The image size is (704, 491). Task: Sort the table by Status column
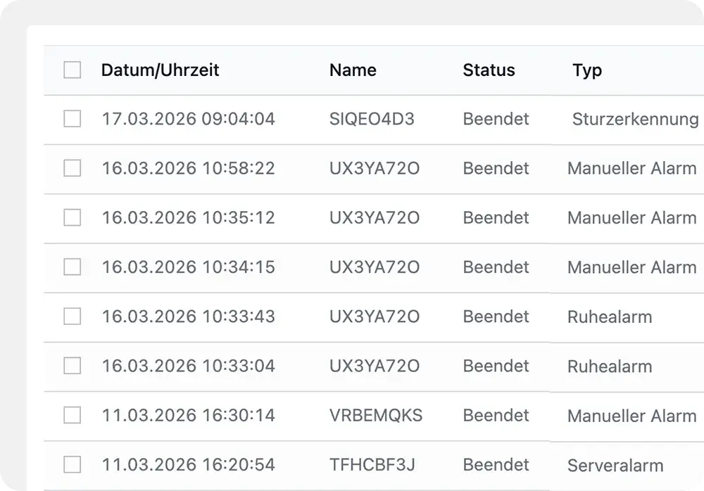[489, 70]
